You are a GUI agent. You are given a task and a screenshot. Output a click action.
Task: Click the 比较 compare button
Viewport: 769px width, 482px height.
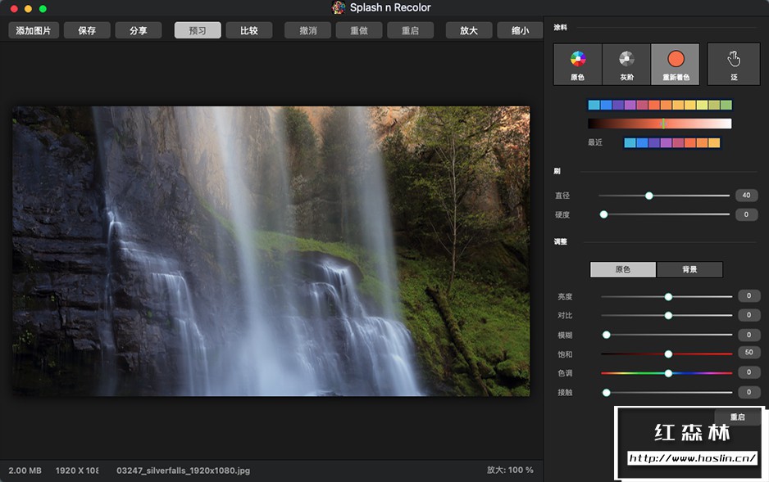pyautogui.click(x=249, y=30)
